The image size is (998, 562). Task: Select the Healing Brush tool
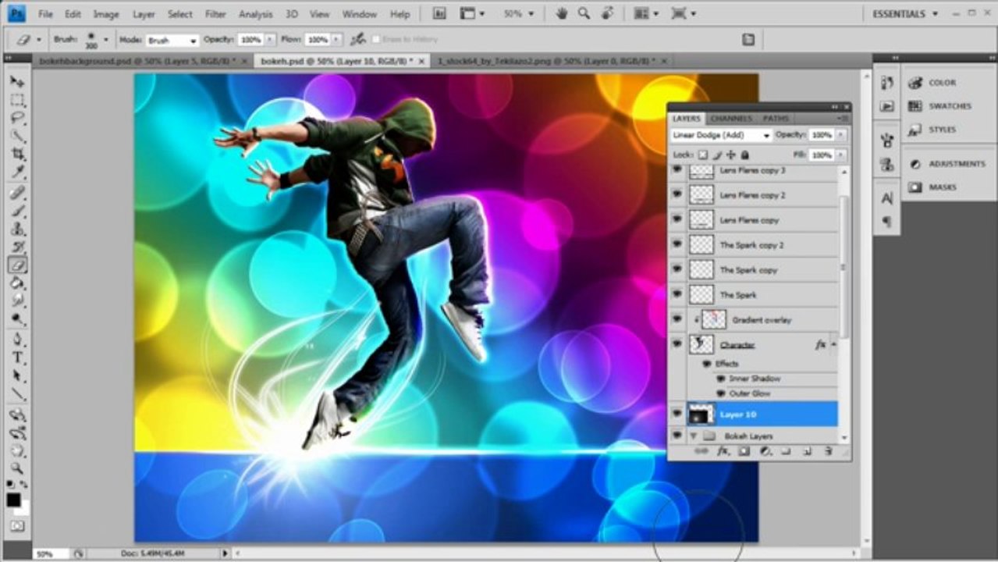[16, 193]
